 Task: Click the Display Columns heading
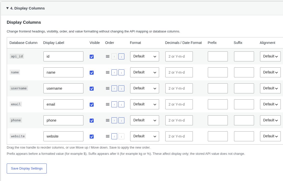[24, 22]
